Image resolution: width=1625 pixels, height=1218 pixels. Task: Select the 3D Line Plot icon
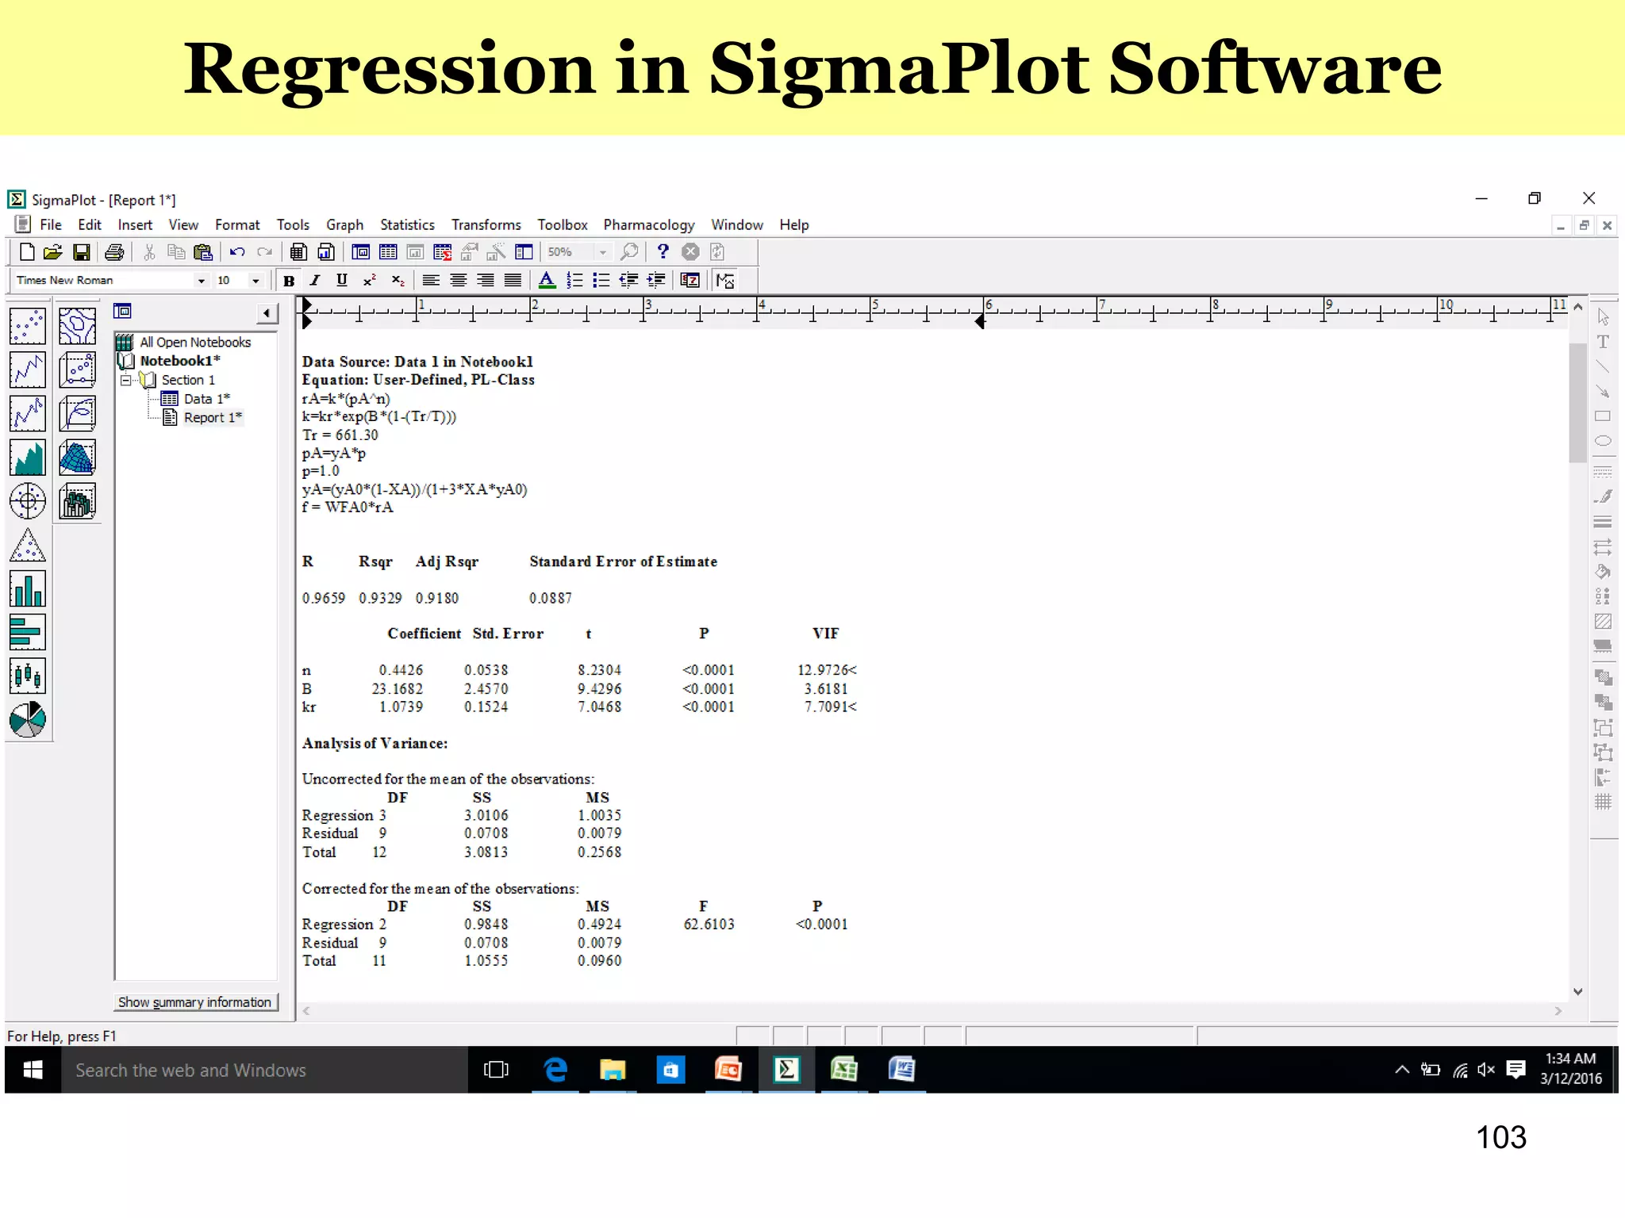point(78,413)
